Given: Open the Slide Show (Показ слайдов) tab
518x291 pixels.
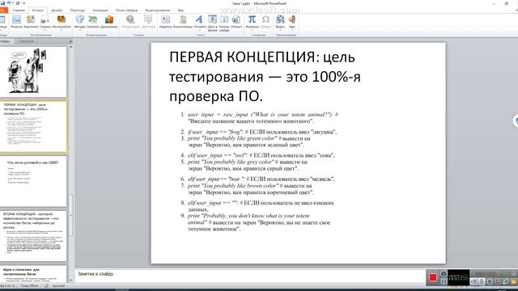Looking at the screenshot, I should click(126, 11).
